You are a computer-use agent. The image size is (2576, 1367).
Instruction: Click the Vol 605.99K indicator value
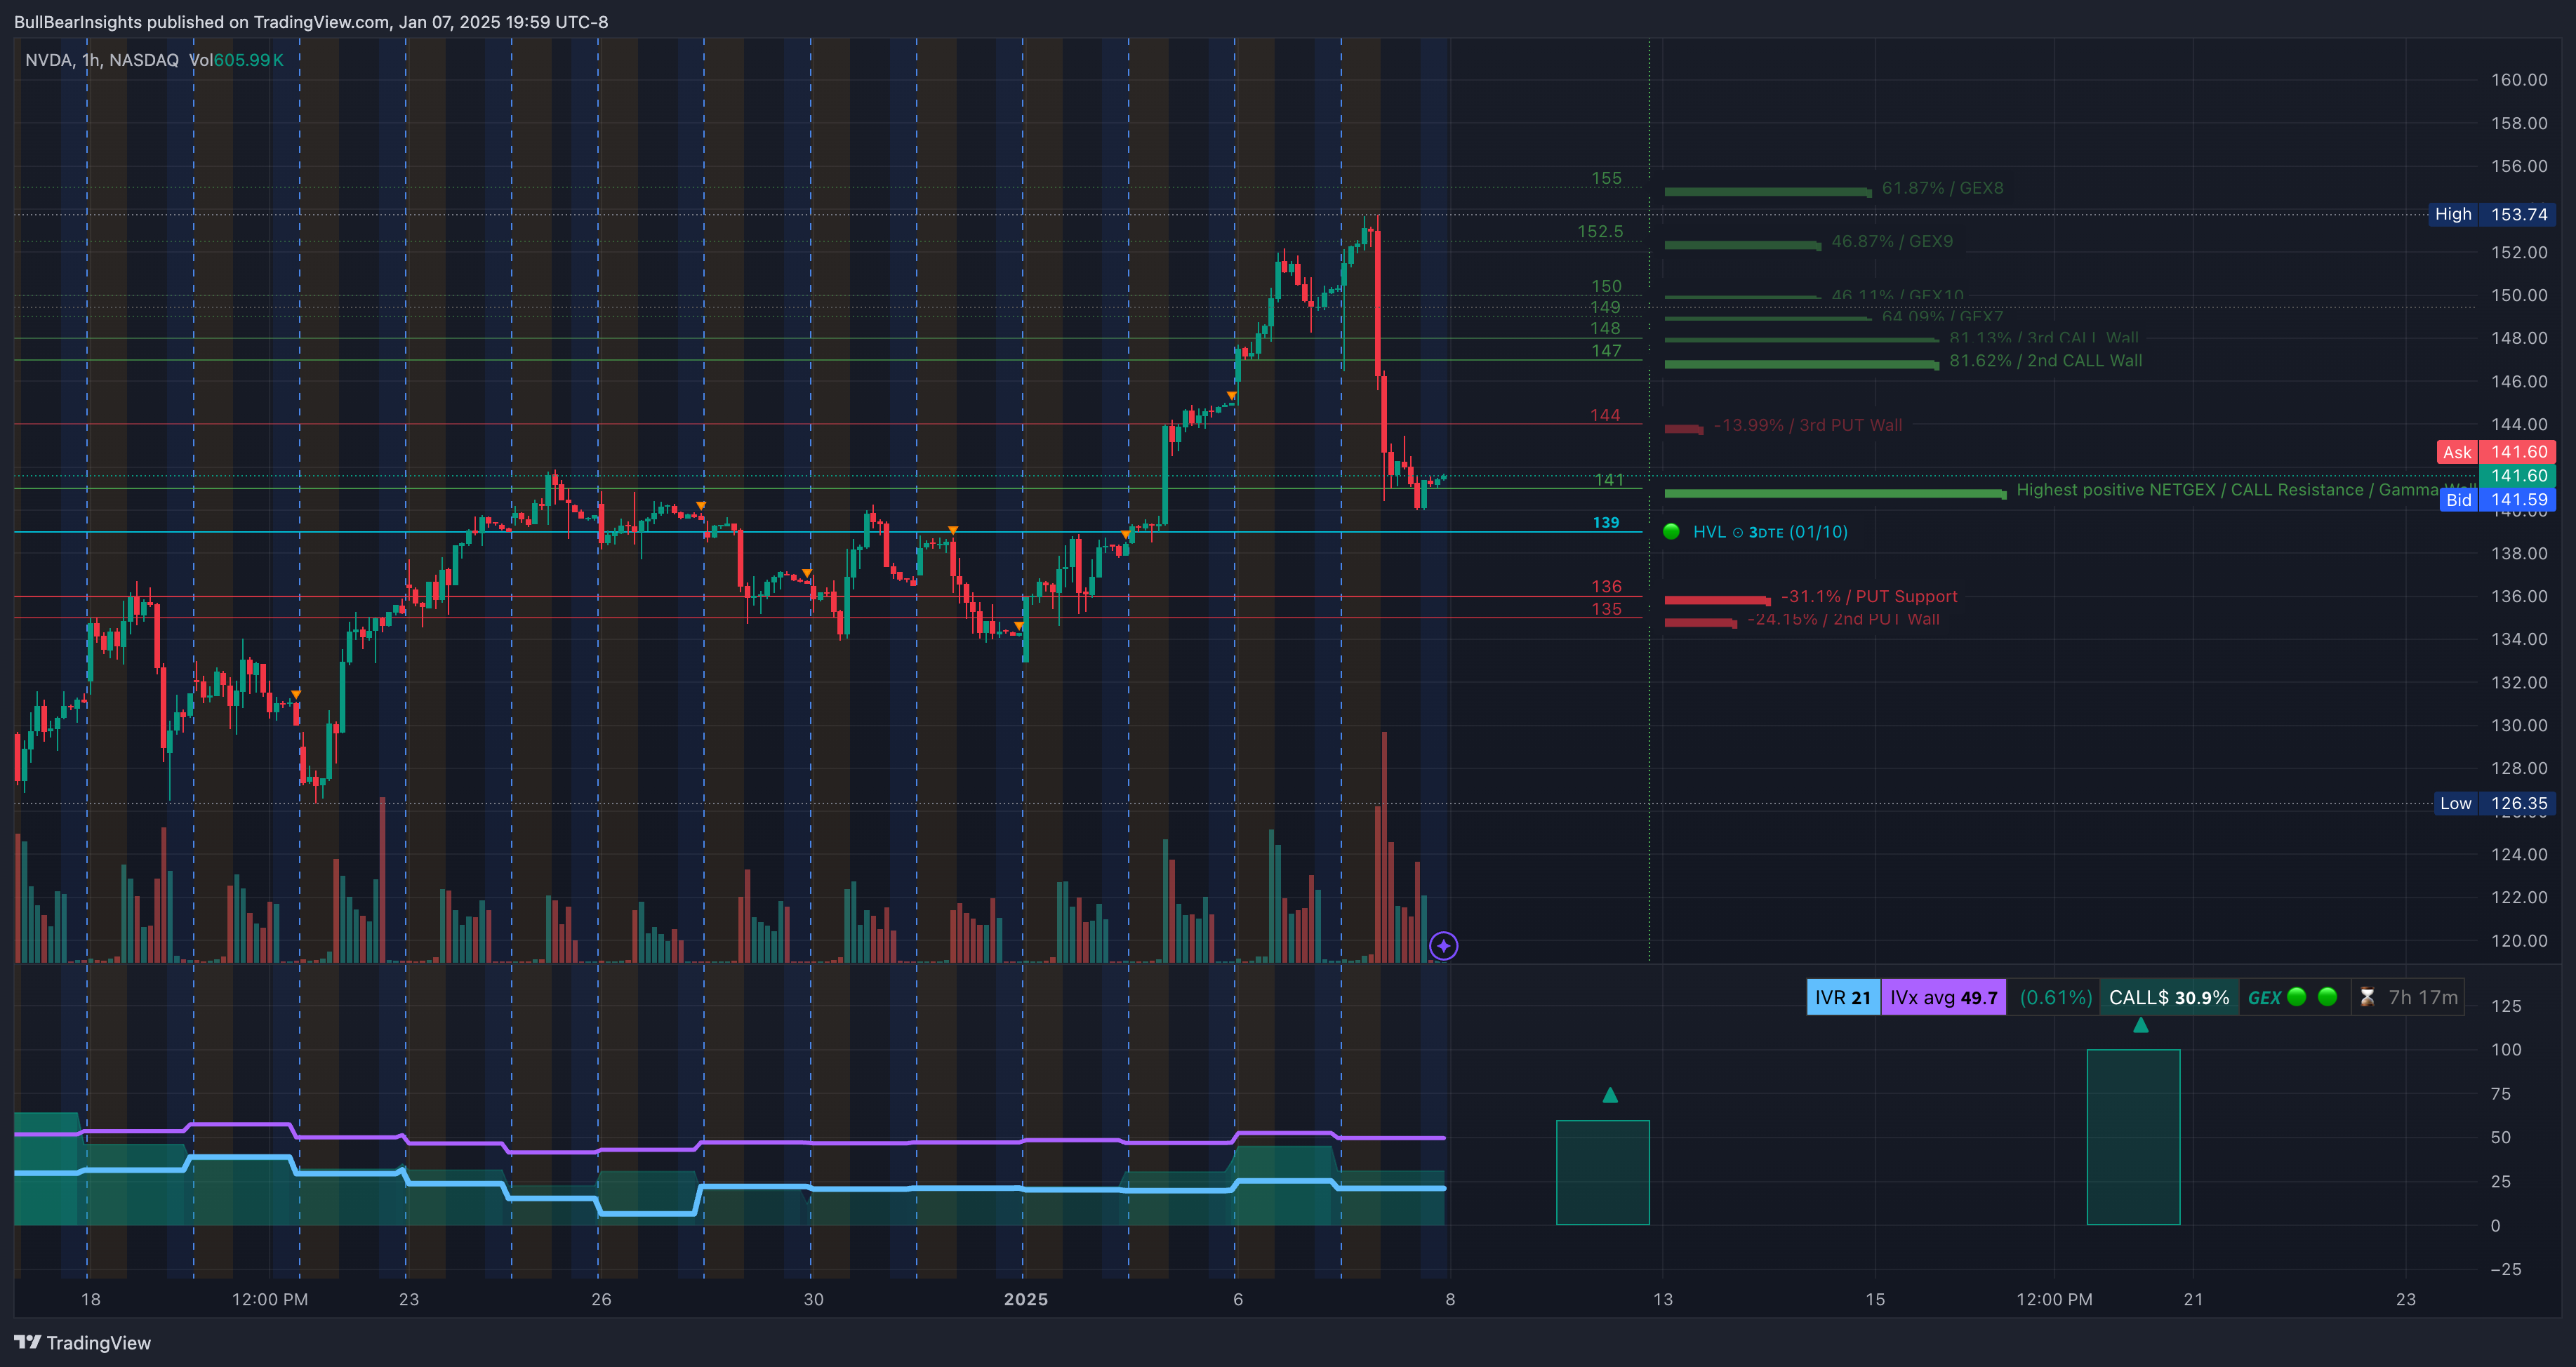(236, 60)
